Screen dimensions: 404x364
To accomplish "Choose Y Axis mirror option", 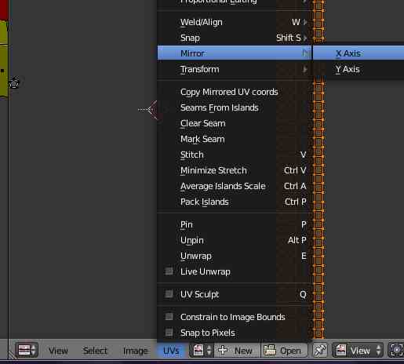I will pos(359,69).
